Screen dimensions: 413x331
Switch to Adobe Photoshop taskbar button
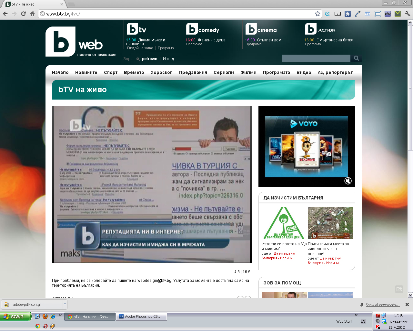142,316
